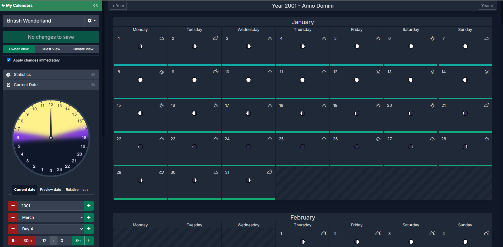Click the partly cloudy icon on January 2
The width and height of the screenshot is (503, 247).
tap(216, 38)
